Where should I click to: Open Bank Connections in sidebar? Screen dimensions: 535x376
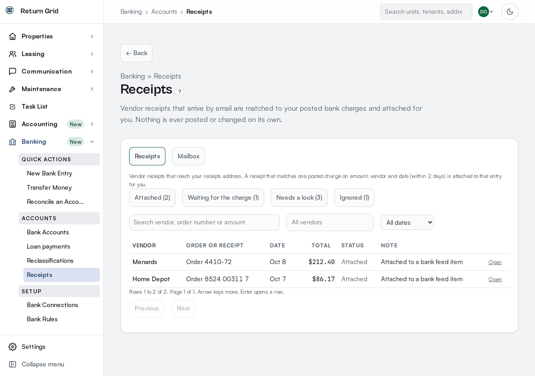click(x=52, y=305)
